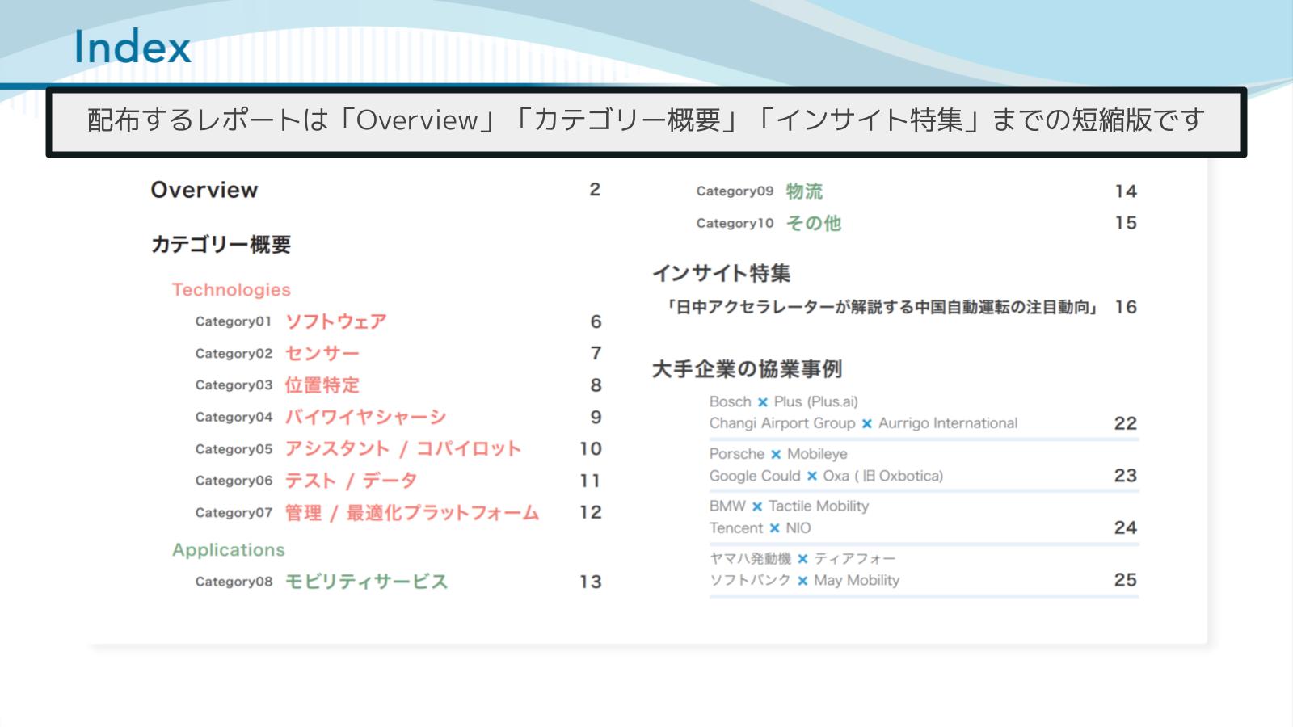The width and height of the screenshot is (1293, 727).
Task: Open Category06 テスト / データ entry
Action: pos(398,481)
